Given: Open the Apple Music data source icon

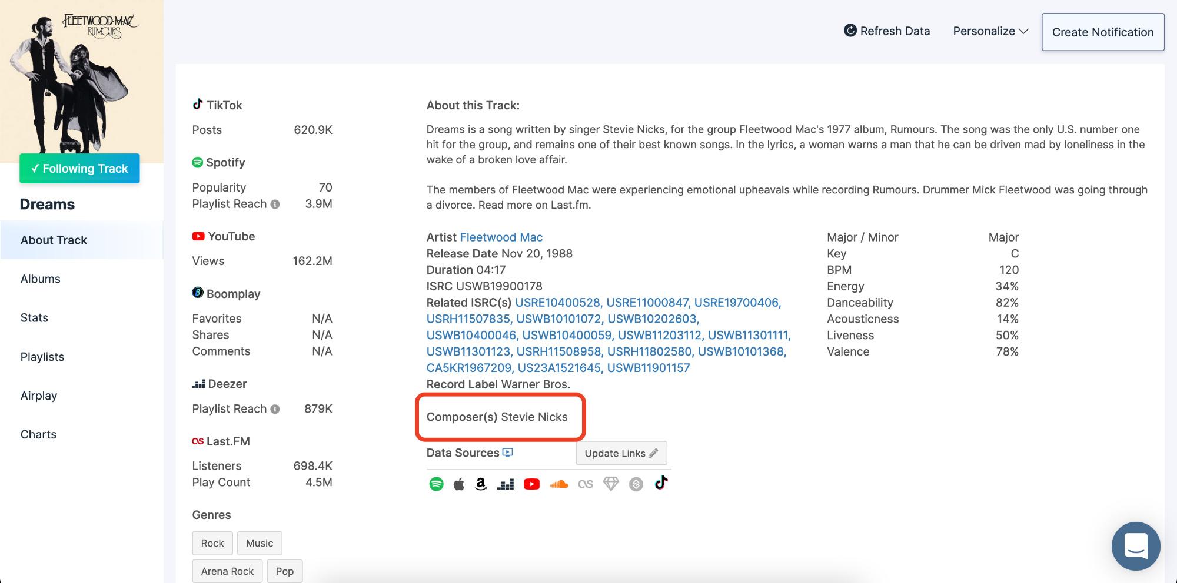Looking at the screenshot, I should click(459, 484).
